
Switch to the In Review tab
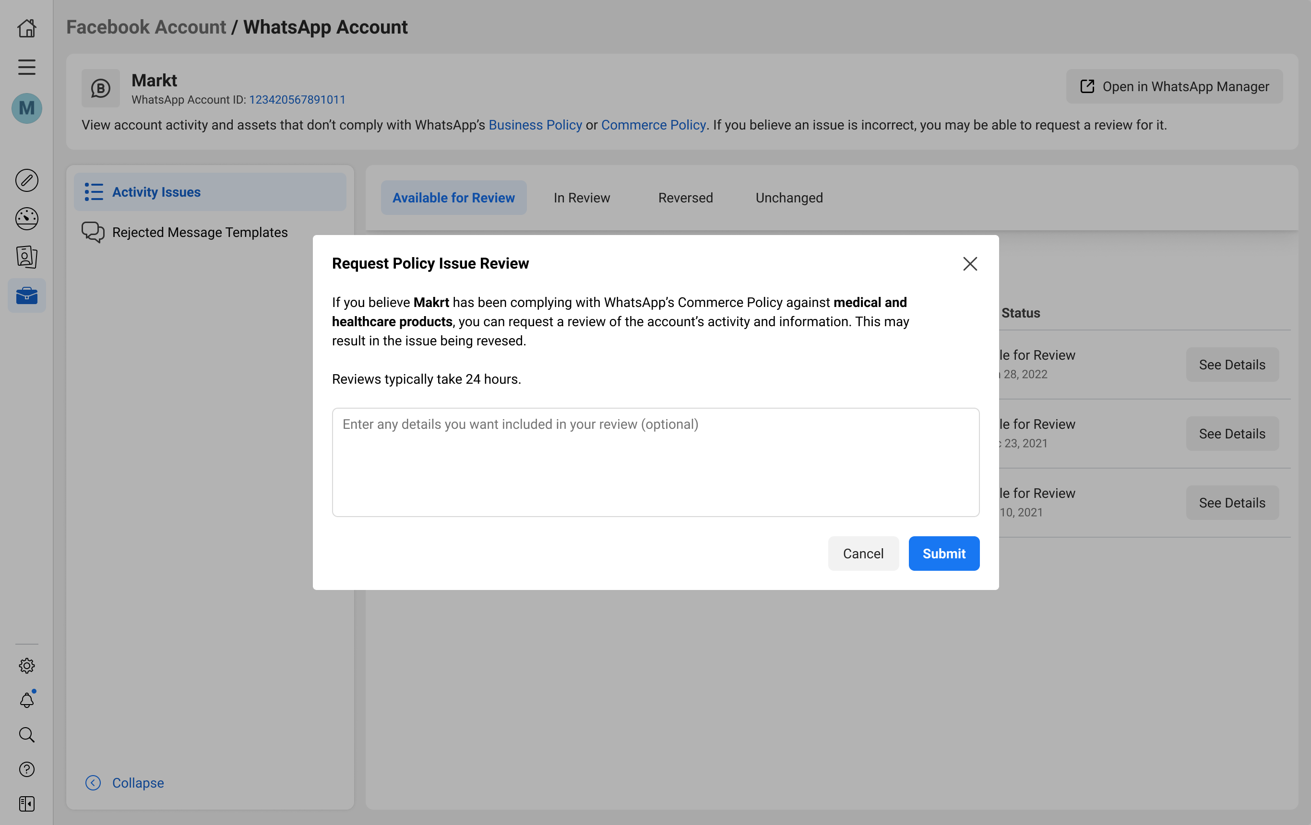(582, 198)
